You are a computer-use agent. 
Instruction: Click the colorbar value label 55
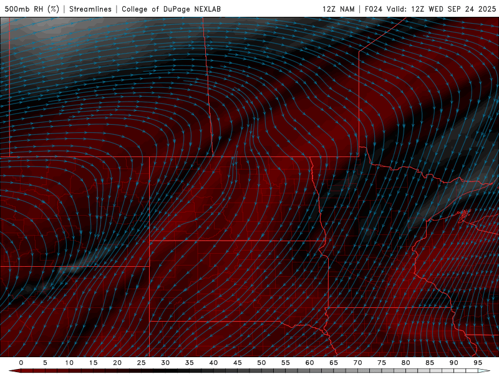click(286, 363)
